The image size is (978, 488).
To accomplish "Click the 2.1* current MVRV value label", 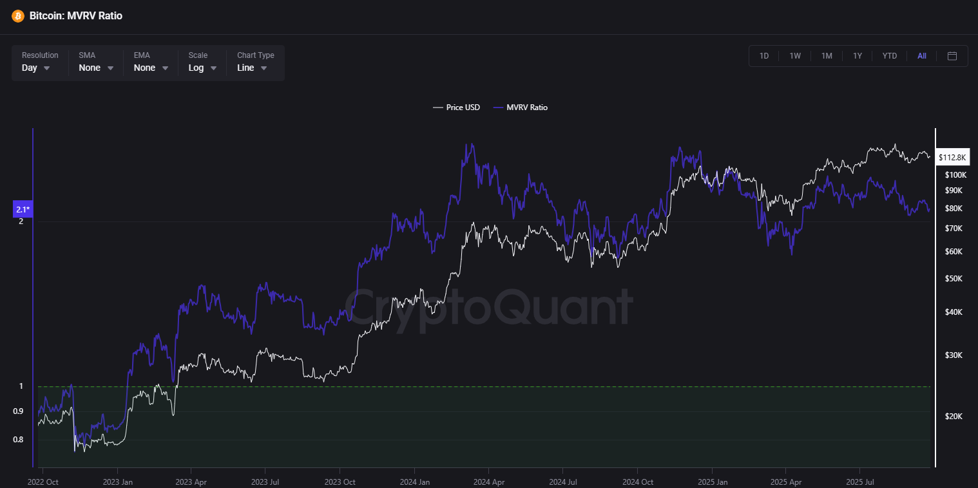I will point(23,209).
